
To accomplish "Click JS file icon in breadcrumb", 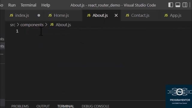I will (x=52, y=25).
